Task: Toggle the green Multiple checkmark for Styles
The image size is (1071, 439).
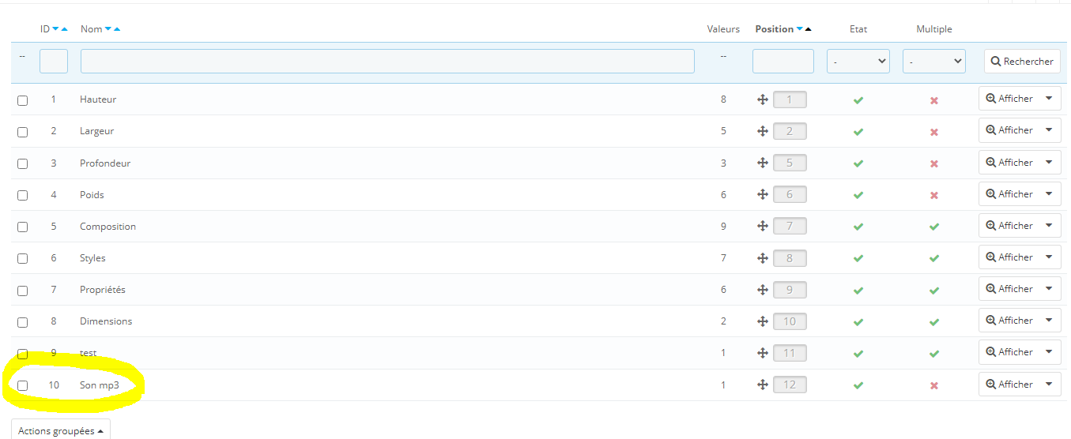Action: tap(934, 258)
